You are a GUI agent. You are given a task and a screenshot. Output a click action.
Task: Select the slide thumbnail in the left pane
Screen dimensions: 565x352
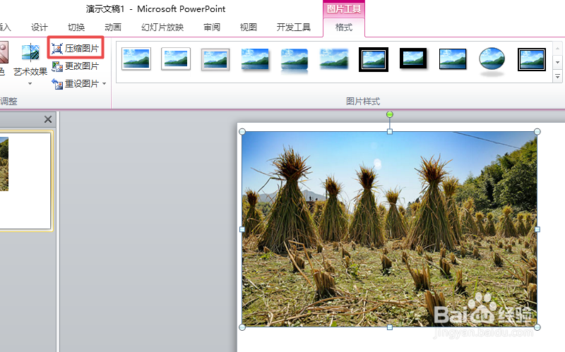tap(25, 181)
